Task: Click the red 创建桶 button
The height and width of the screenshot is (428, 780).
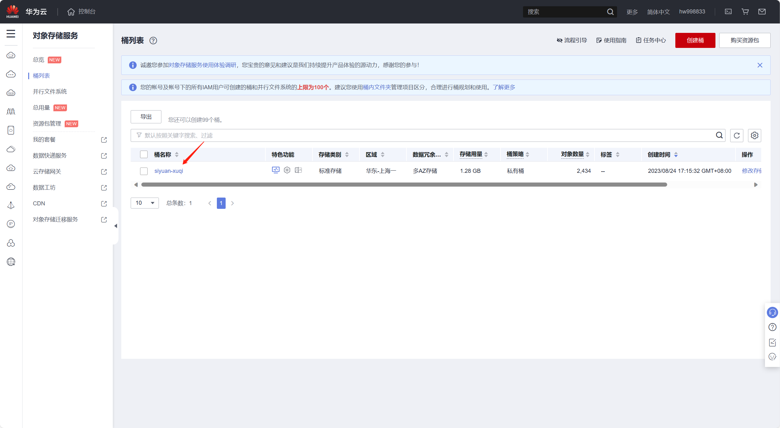Action: [x=695, y=40]
